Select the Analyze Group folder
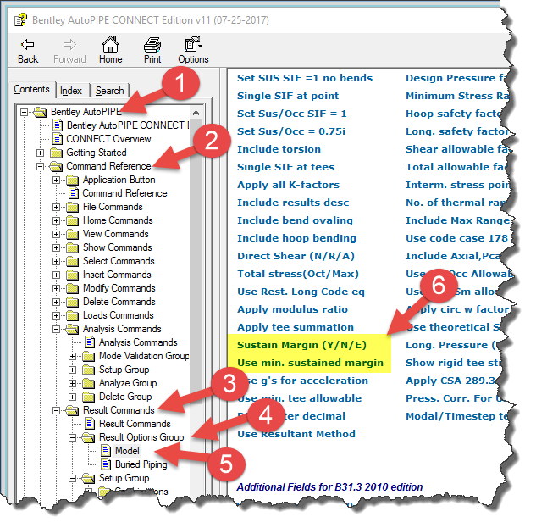Screen dimensions: 536x528 (x=128, y=383)
